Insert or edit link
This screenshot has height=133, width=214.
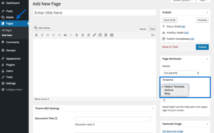point(94,35)
